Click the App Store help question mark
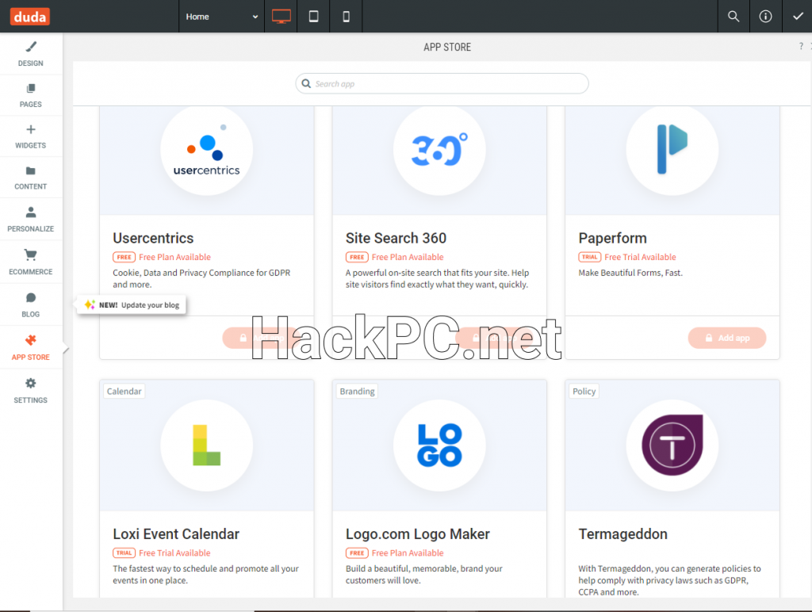Screen dimensions: 812x612 click(x=801, y=47)
